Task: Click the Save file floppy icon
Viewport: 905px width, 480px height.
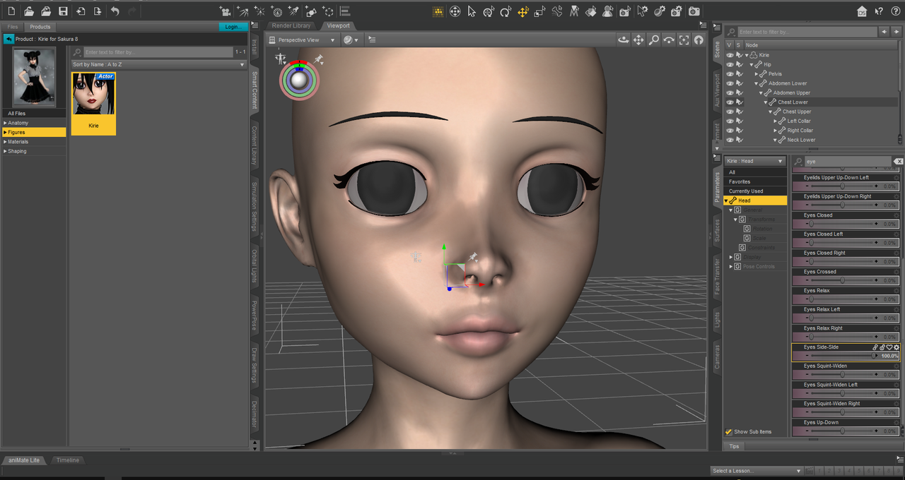Action: 64,11
